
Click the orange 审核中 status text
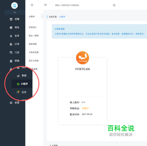pyautogui.click(x=85, y=108)
